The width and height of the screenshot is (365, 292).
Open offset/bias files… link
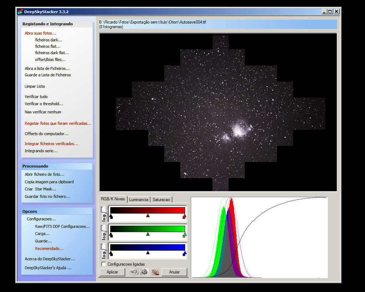50,60
